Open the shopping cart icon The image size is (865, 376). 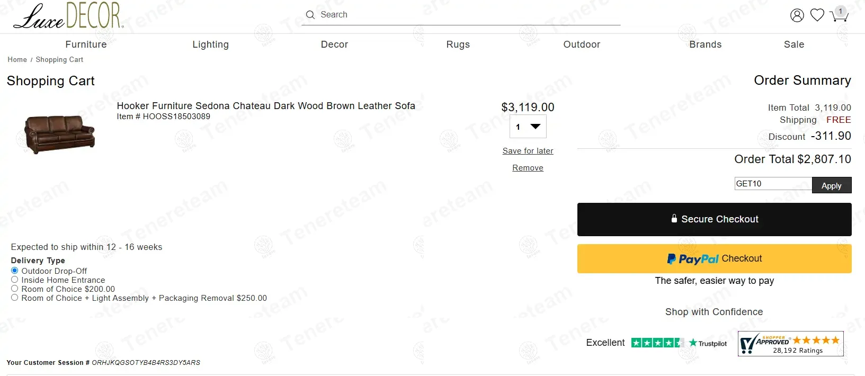[839, 15]
